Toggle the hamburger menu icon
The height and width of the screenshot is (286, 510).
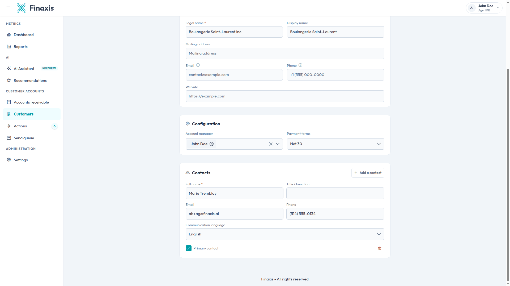click(8, 8)
